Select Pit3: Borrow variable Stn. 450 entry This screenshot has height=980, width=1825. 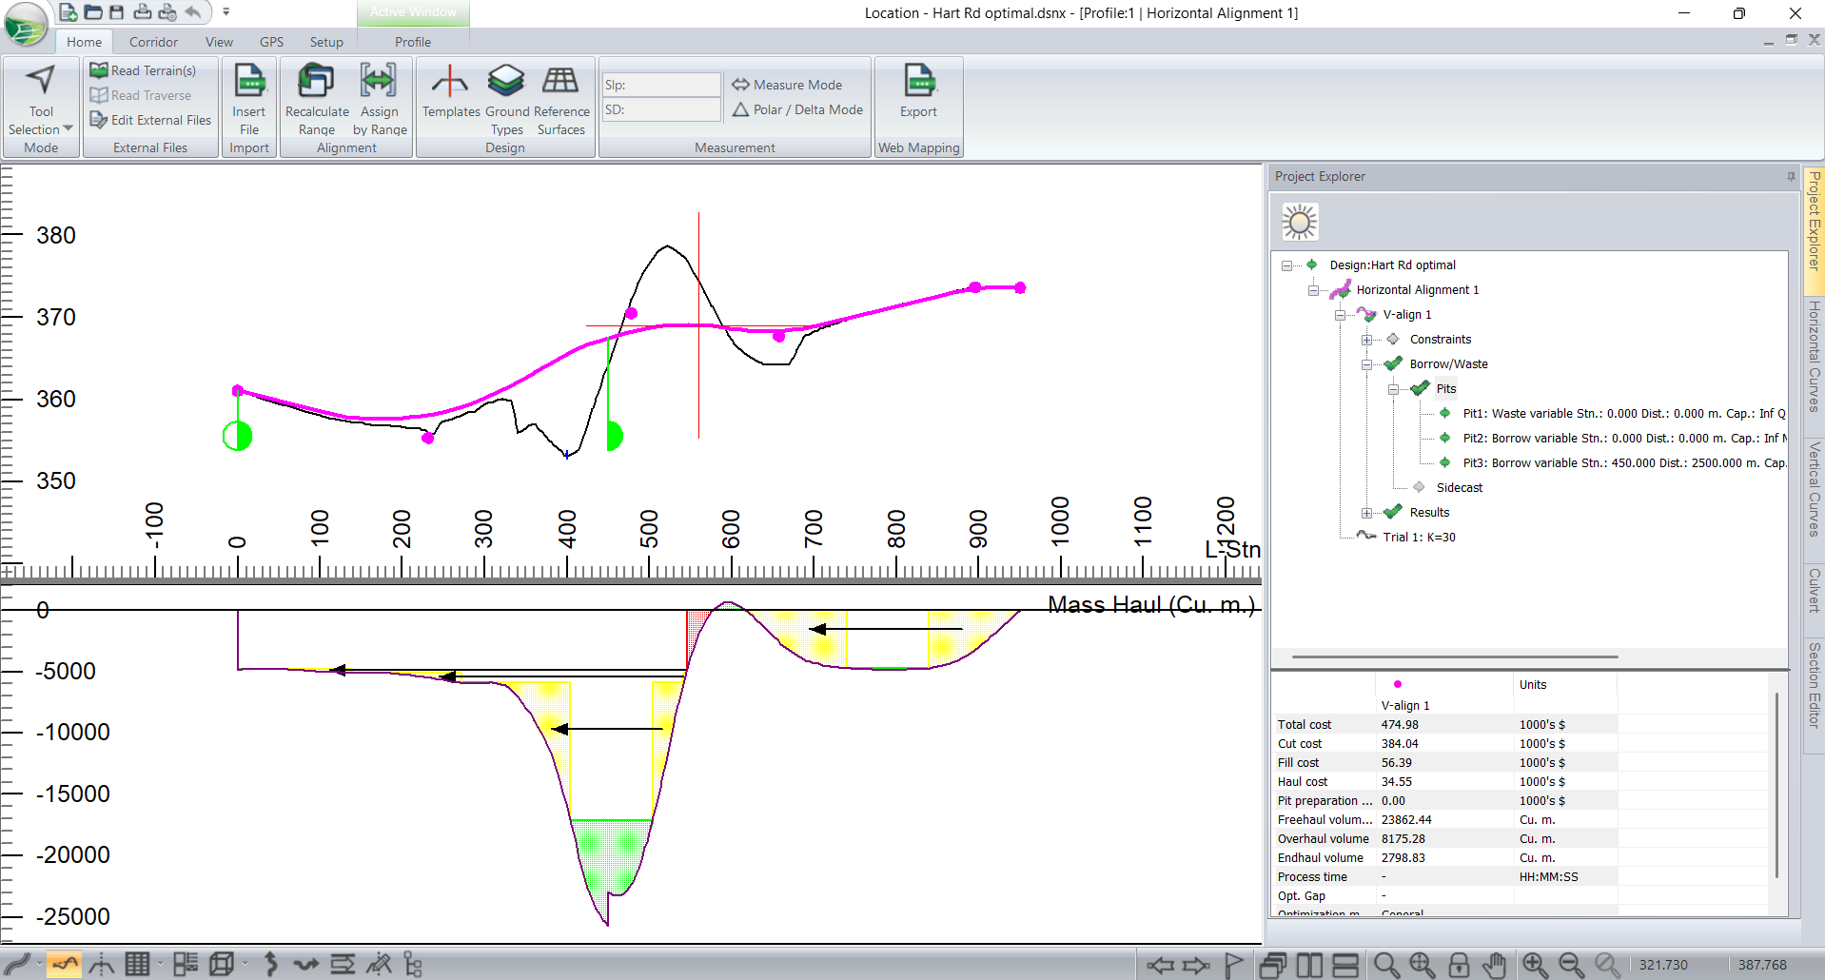pos(1624,463)
